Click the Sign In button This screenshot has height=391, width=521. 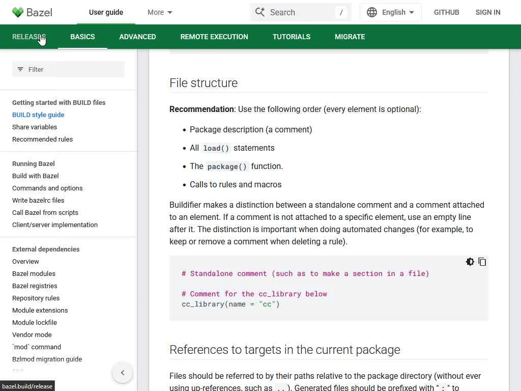coord(487,12)
